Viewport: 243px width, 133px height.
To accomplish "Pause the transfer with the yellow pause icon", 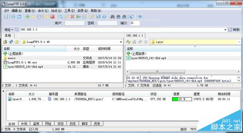I will [47, 17].
